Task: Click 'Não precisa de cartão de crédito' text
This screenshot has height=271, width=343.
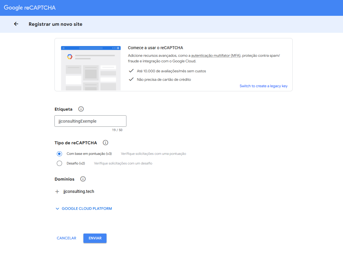Action: click(x=164, y=80)
